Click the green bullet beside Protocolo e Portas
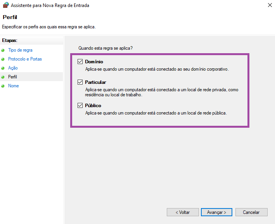The height and width of the screenshot is (224, 275). click(x=3, y=59)
